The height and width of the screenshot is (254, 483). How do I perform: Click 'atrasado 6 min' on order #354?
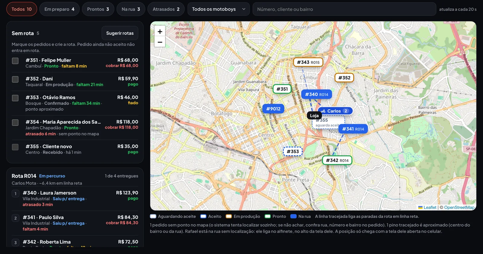point(40,134)
